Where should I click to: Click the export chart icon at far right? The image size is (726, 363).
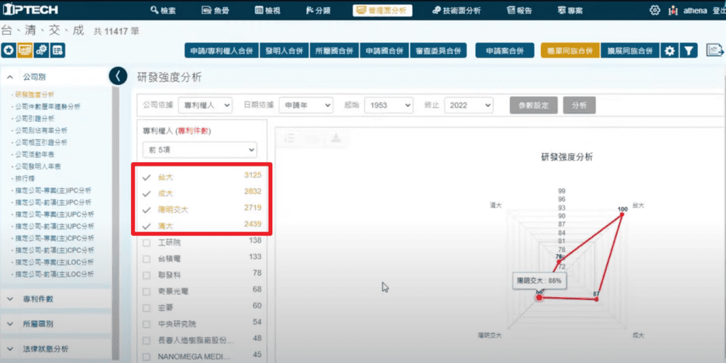coord(714,51)
